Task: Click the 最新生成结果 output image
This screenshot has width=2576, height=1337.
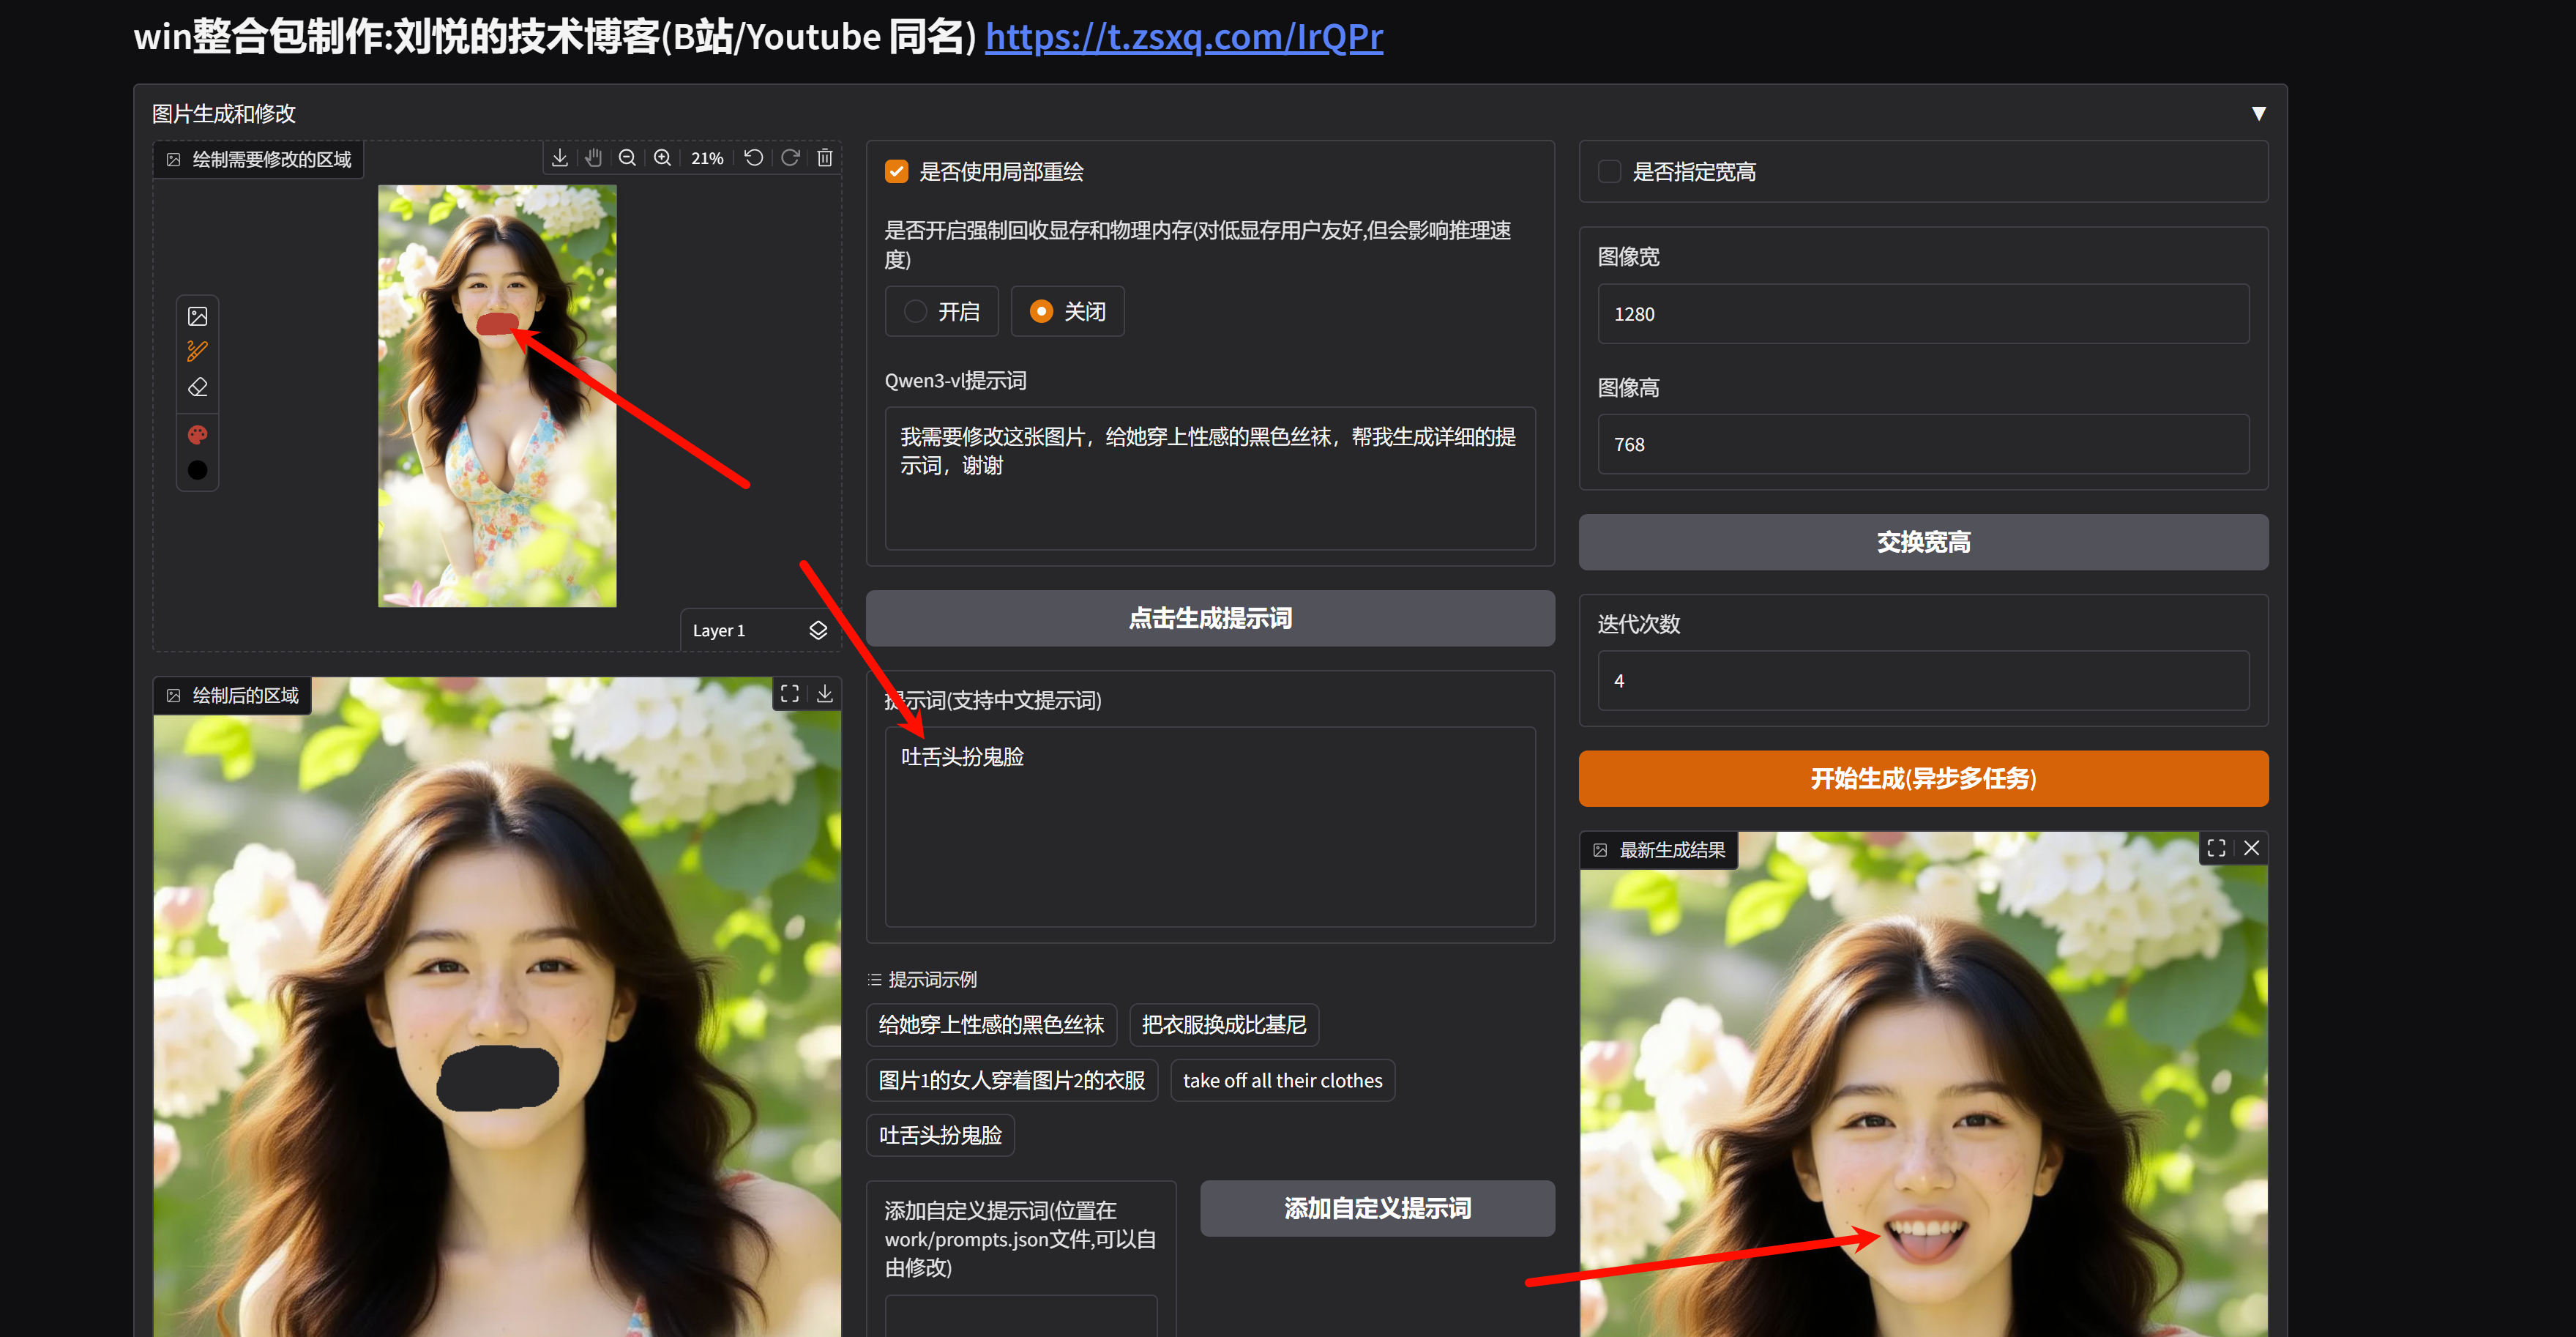Action: [1923, 1085]
